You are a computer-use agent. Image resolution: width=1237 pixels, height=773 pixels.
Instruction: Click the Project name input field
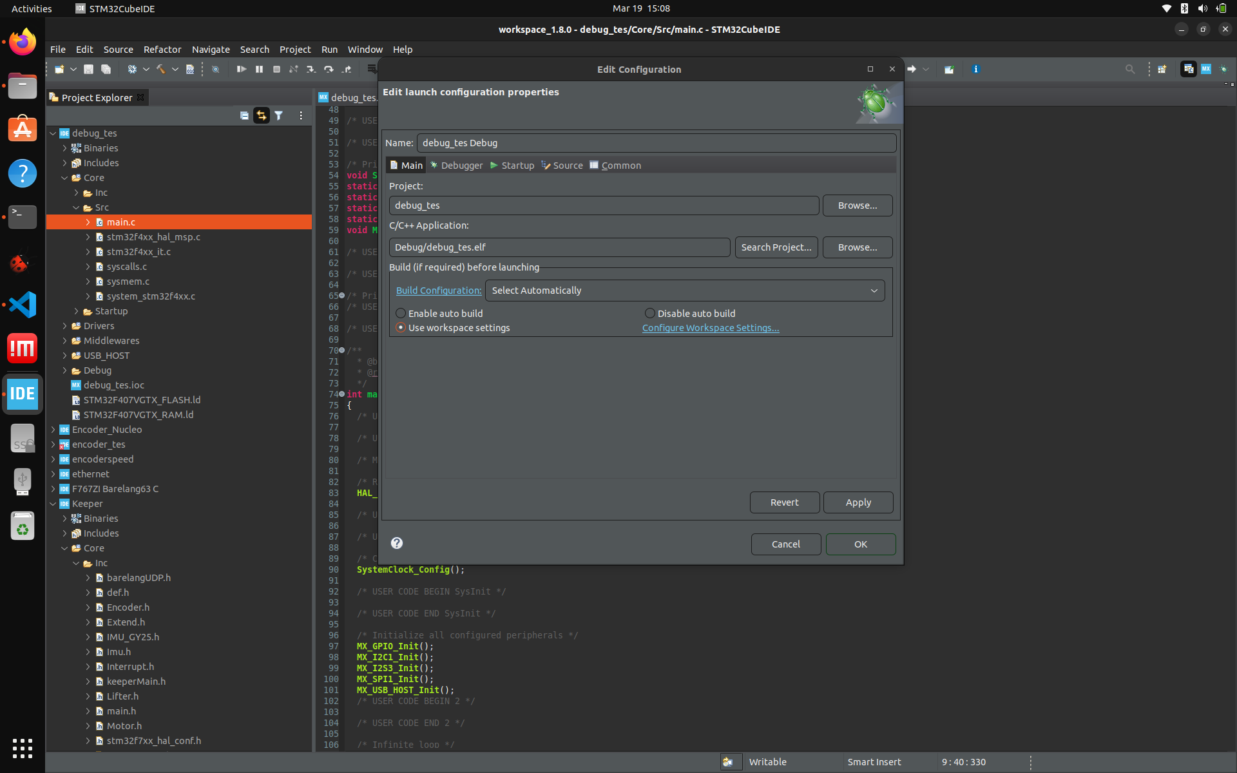[x=604, y=205]
